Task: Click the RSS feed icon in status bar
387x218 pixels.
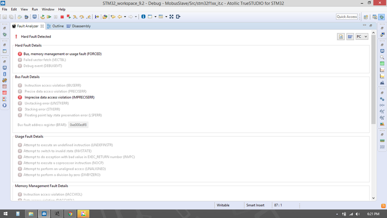Action: pyautogui.click(x=383, y=206)
